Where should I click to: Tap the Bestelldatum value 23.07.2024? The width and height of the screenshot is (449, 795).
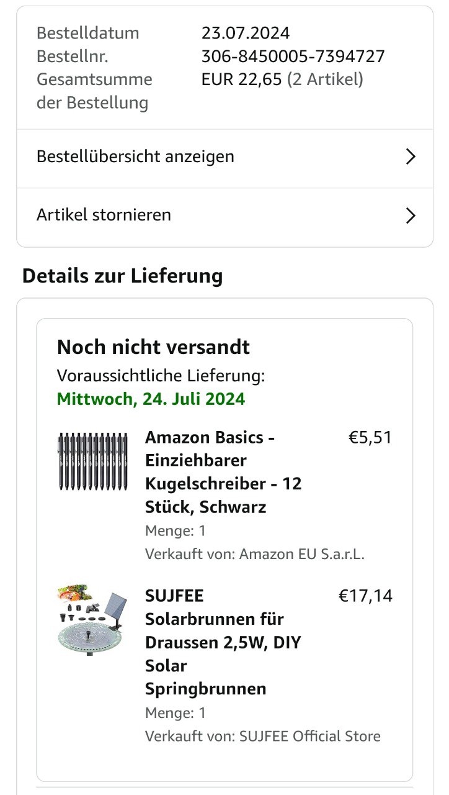pos(246,33)
